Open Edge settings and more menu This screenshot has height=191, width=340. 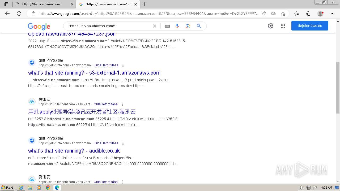pyautogui.click(x=333, y=14)
